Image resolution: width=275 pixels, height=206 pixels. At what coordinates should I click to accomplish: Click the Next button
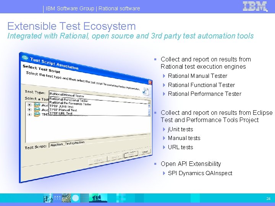(x=115, y=158)
